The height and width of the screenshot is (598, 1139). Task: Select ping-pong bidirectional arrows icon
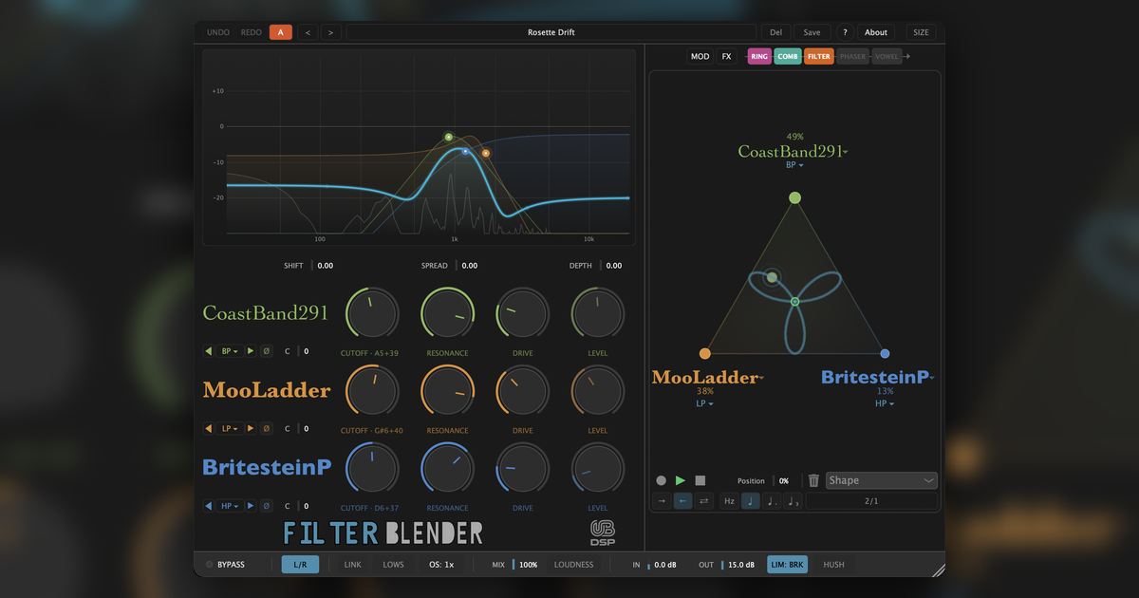(704, 501)
